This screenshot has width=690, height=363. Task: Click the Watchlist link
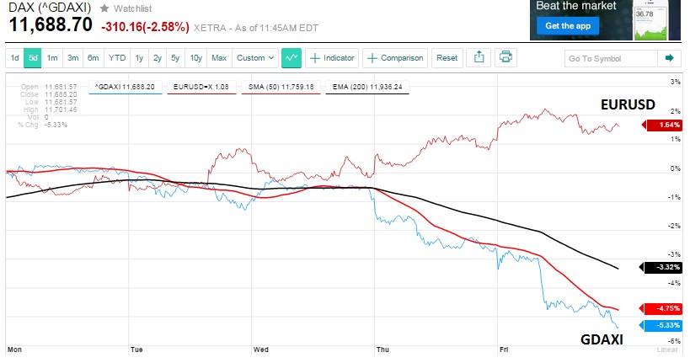(132, 8)
